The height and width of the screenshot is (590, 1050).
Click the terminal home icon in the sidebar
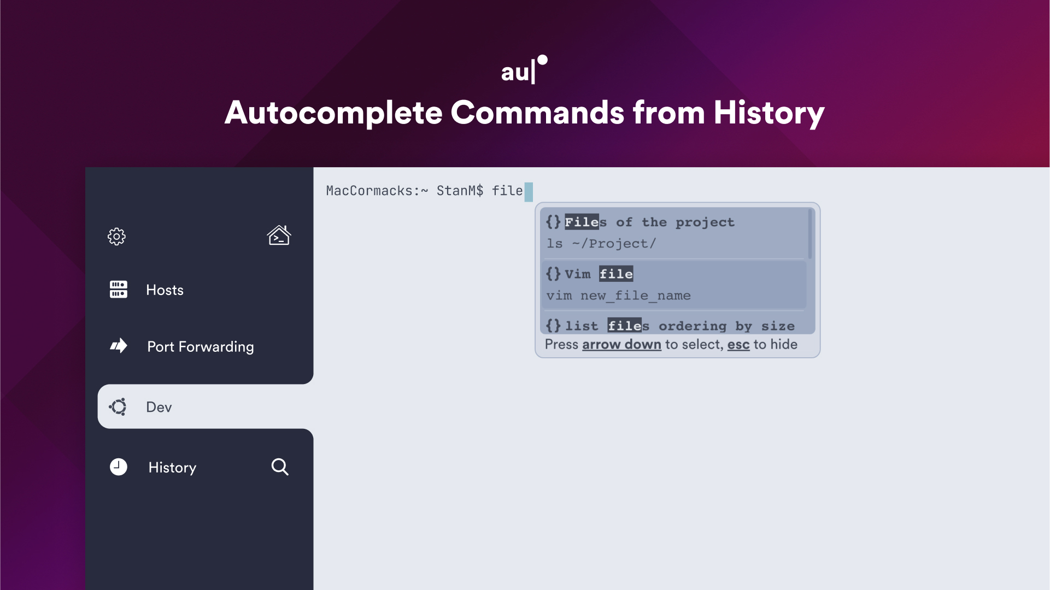coord(279,235)
